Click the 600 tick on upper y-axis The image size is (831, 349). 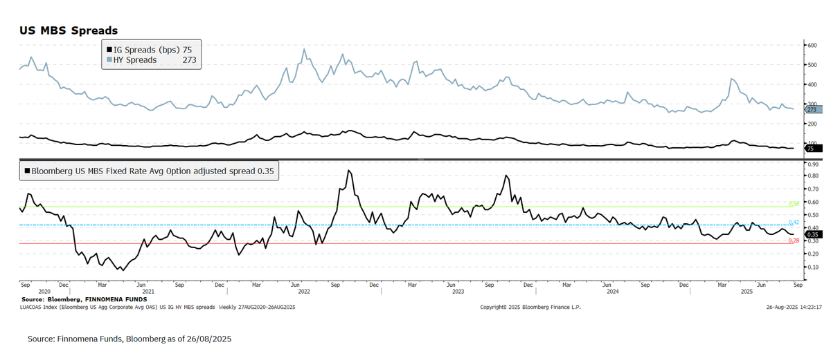(x=812, y=45)
